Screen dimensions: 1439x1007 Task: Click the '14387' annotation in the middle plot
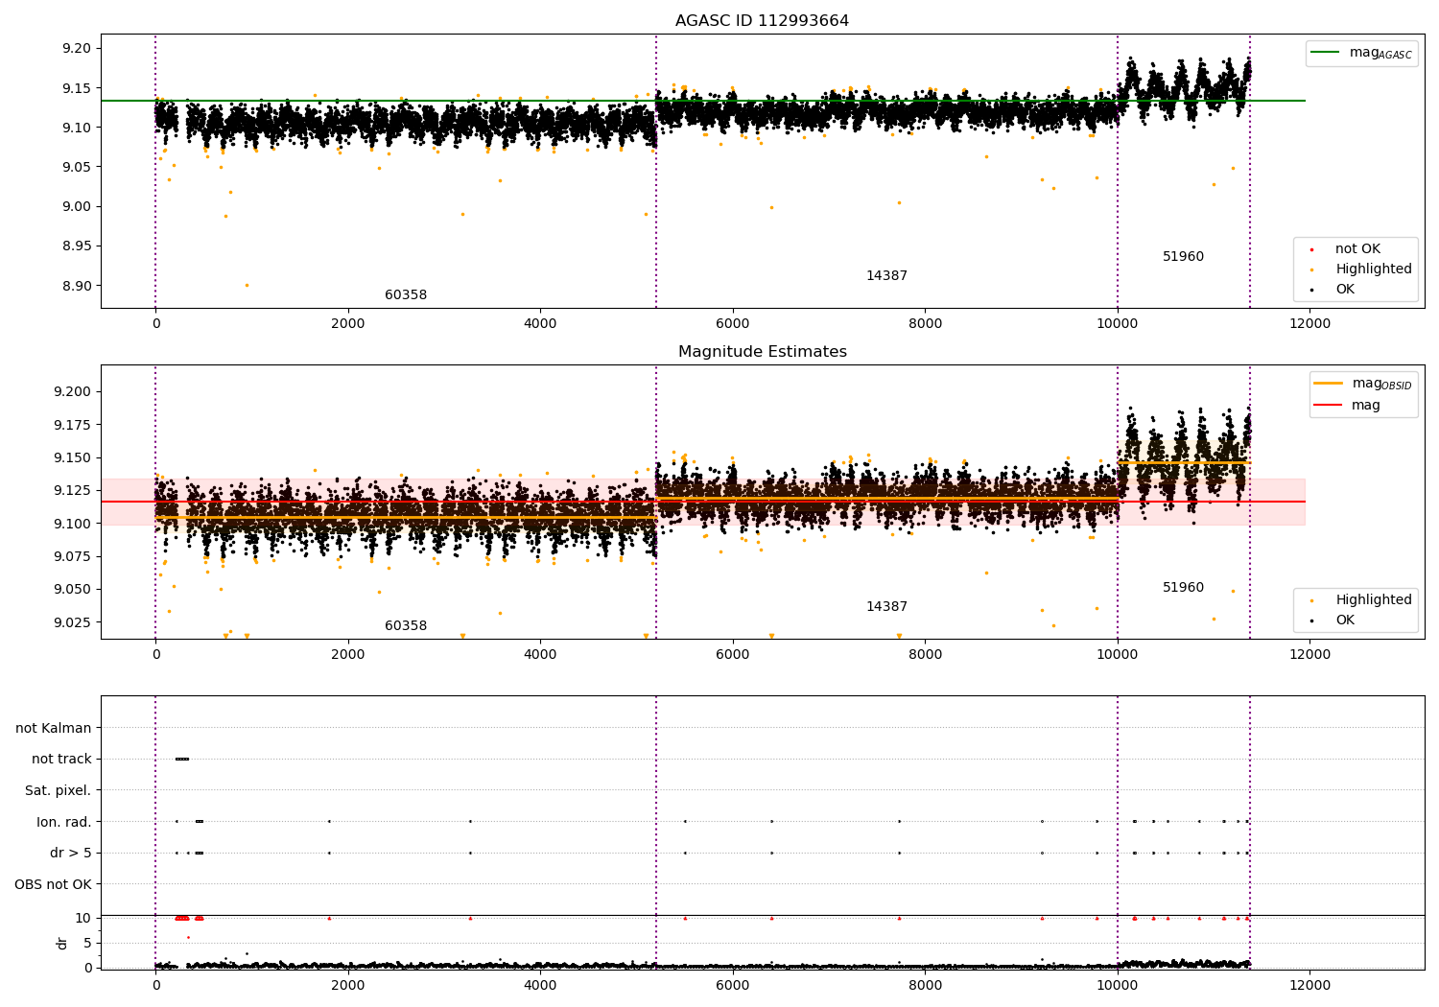click(x=886, y=607)
